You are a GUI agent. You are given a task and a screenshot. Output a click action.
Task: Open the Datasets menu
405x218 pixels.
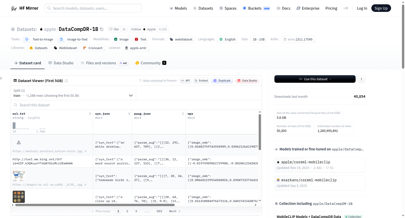203,8
